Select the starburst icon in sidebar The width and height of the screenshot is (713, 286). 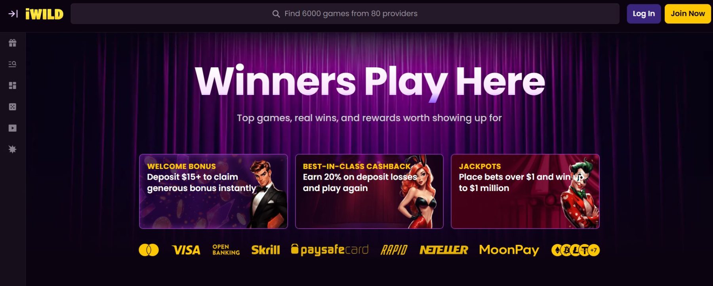pyautogui.click(x=13, y=149)
